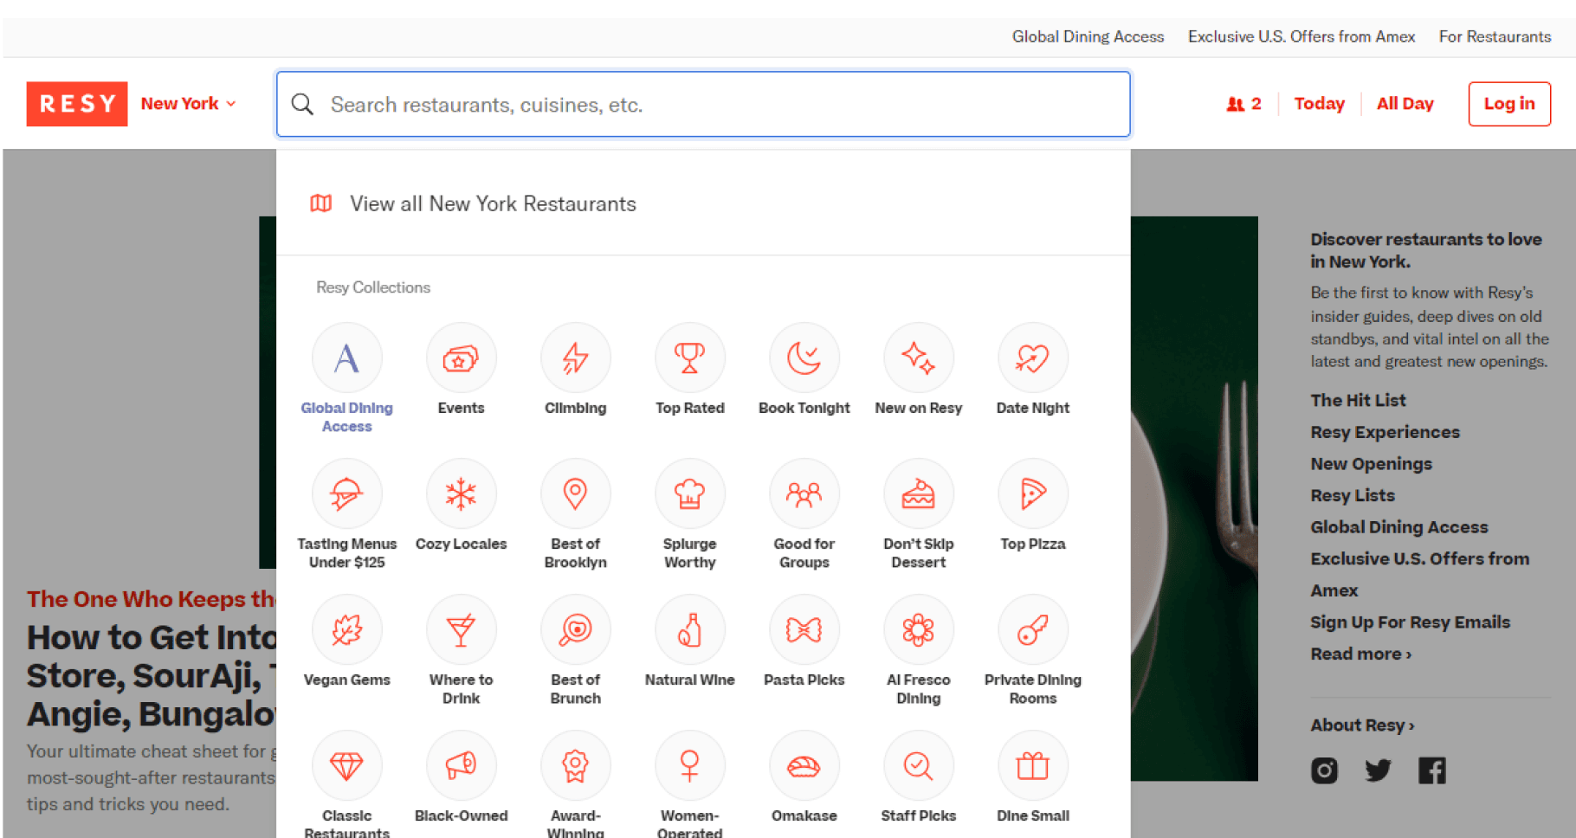This screenshot has height=838, width=1576.
Task: Select the Cozy Locales snowflake icon
Action: [x=461, y=493]
